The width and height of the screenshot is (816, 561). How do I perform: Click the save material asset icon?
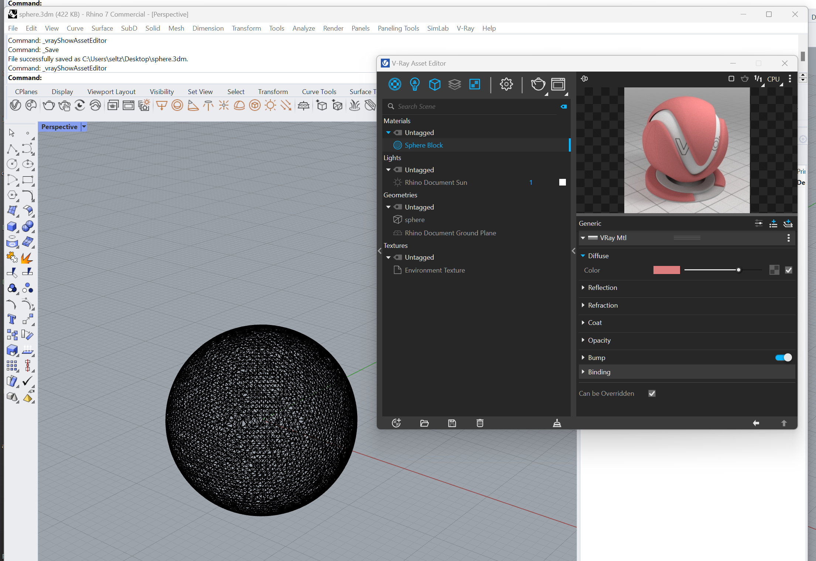coord(453,423)
